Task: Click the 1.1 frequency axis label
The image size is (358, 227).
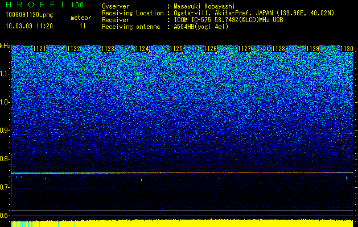Action: coord(4,74)
